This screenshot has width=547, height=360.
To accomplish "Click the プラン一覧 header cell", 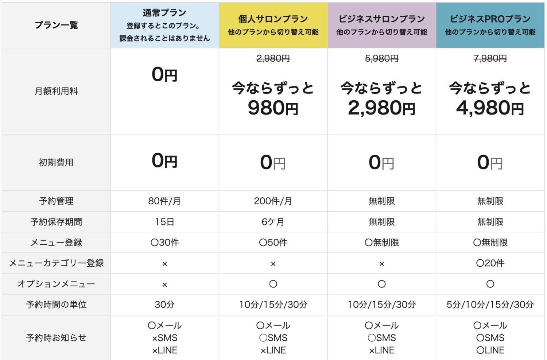I will coord(56,25).
